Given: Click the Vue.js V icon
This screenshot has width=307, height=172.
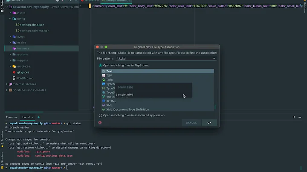Looking at the screenshot, I should point(104,97).
